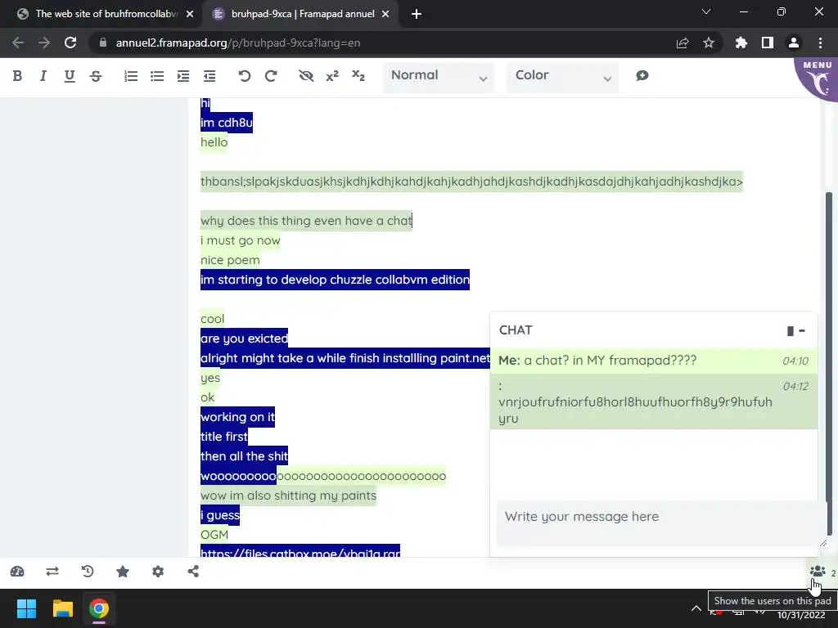This screenshot has height=628, width=838.
Task: Add a comment with speech bubble icon
Action: (x=642, y=76)
